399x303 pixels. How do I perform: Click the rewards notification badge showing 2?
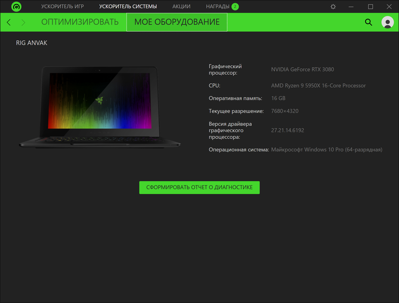pos(235,7)
